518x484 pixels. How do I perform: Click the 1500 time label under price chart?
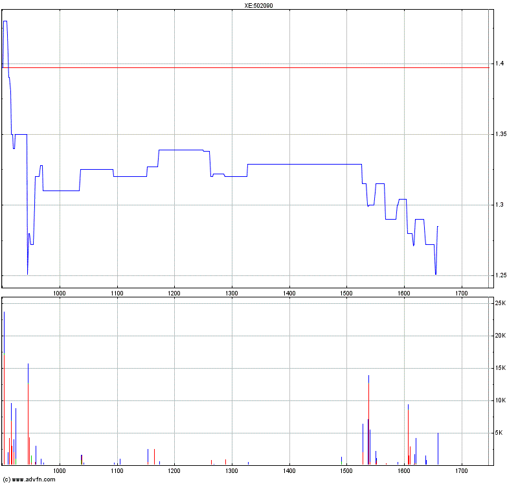pos(346,294)
